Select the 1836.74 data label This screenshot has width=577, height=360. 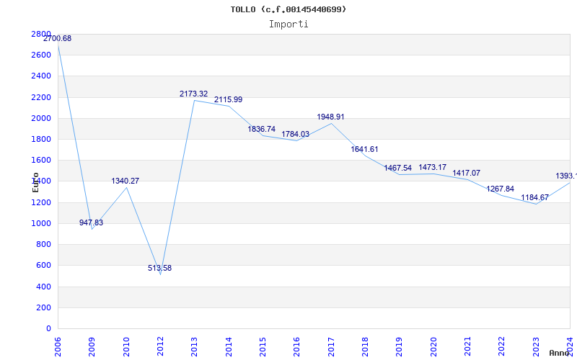pos(261,129)
